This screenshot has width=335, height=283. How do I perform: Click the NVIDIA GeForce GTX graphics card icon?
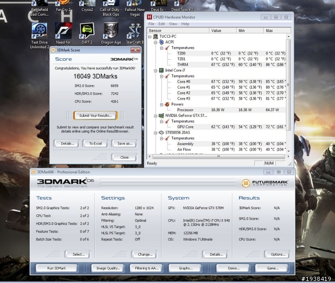(x=161, y=115)
